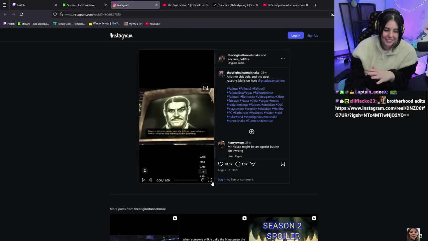Open enclave_hellfire profile link
Image resolution: width=428 pixels, height=241 pixels.
tap(238, 59)
